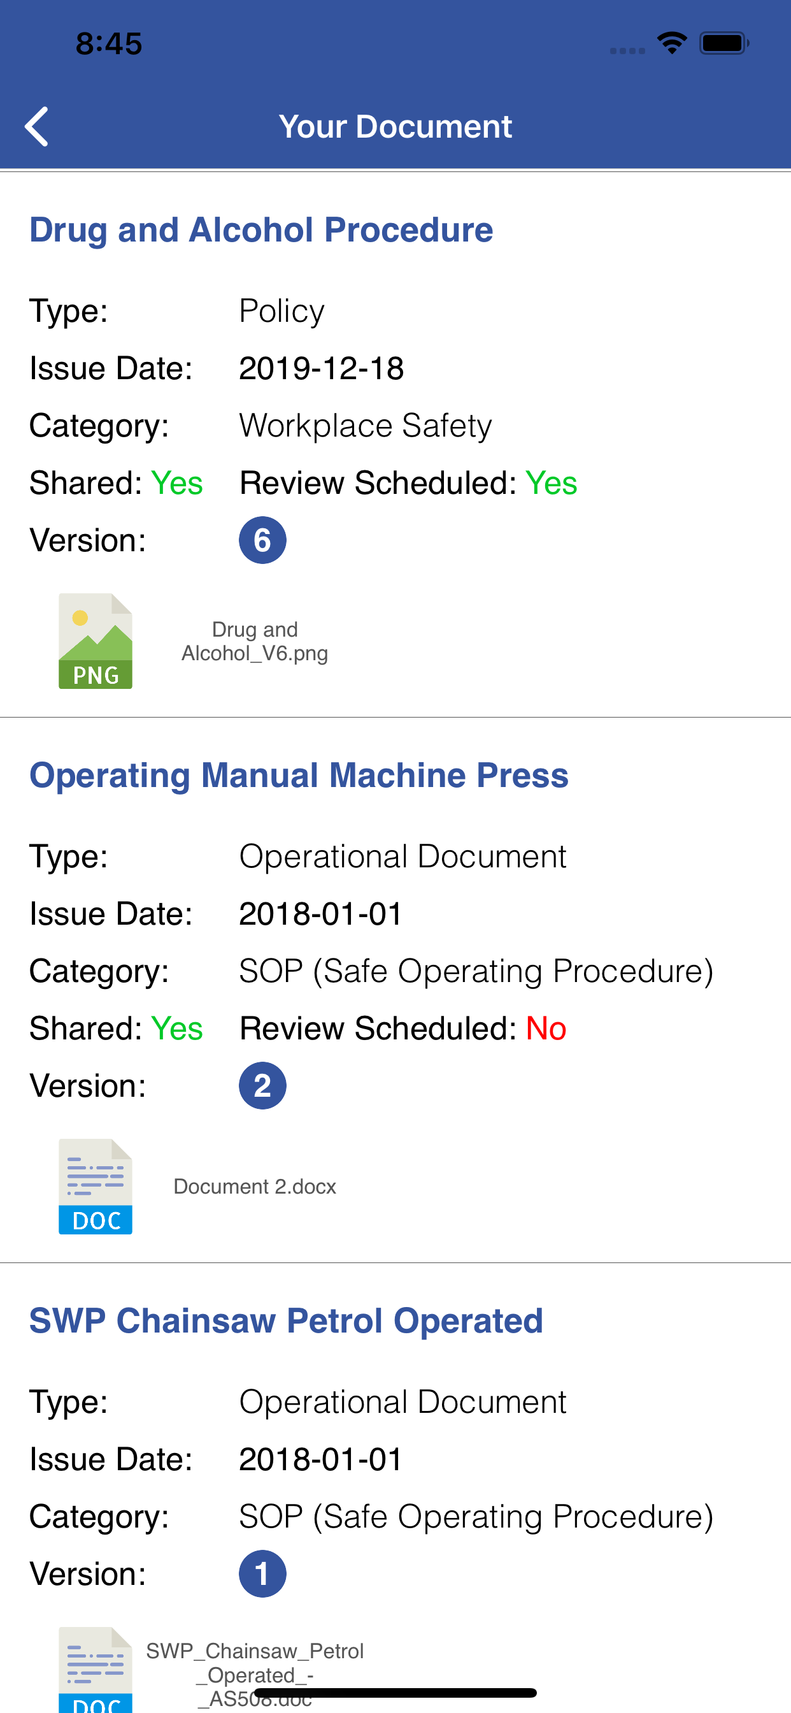Open Operating Manual Machine Press document
This screenshot has width=791, height=1713.
coord(299,776)
